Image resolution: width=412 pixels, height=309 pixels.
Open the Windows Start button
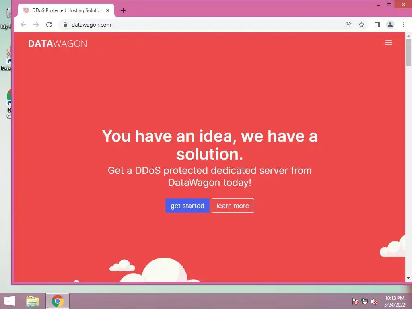click(x=10, y=301)
